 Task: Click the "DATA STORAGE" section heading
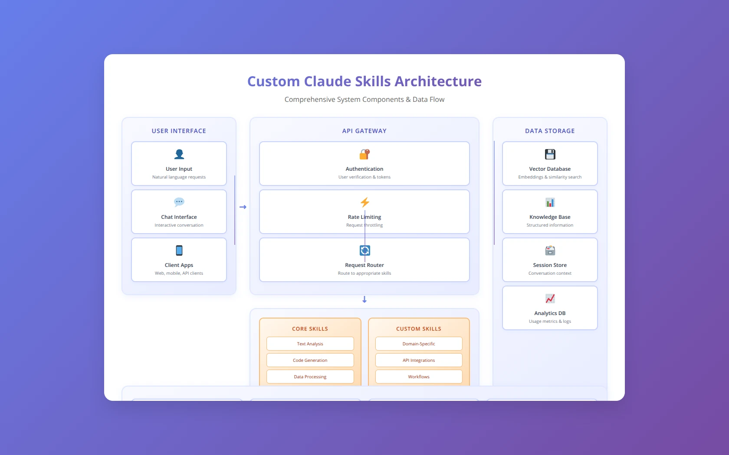coord(550,131)
